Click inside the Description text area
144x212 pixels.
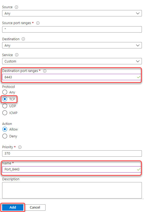(x=72, y=190)
